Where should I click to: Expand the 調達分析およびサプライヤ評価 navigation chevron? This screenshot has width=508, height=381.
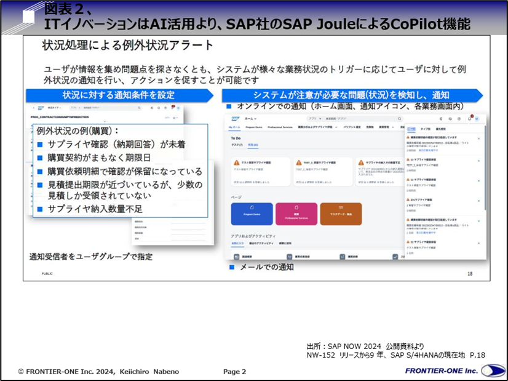point(336,126)
